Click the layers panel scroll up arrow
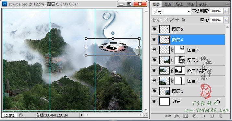232x121 pixels. (x=227, y=27)
